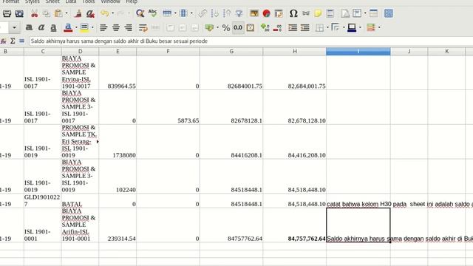Delete a decimal place

[277, 28]
